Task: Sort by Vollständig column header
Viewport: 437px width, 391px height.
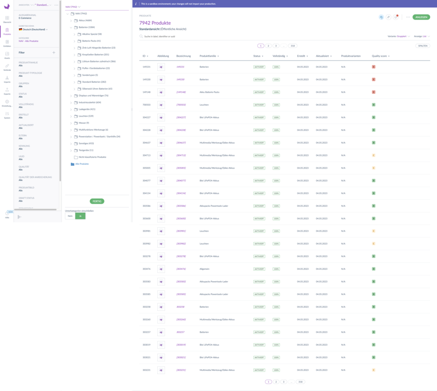Action: click(280, 56)
